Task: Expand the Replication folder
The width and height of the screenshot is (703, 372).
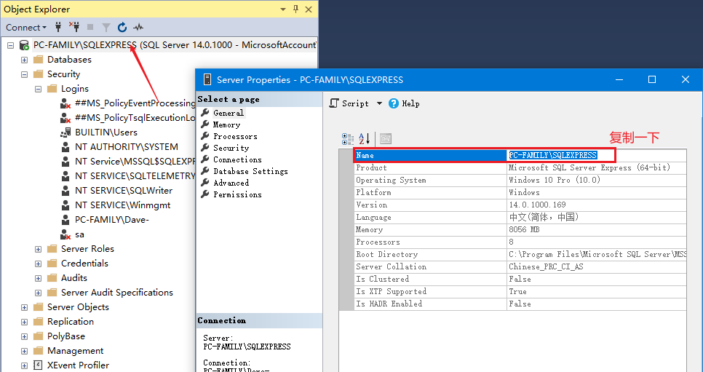Action: [25, 322]
